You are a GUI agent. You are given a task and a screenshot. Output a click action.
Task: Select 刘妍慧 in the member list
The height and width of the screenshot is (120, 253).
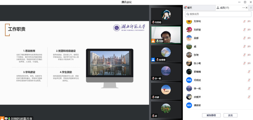point(218,30)
